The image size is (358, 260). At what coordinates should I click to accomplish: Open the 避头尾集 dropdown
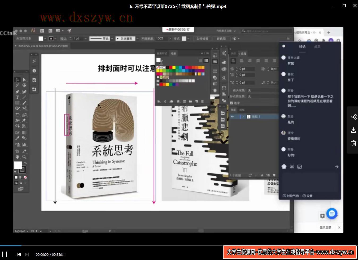coord(263,90)
